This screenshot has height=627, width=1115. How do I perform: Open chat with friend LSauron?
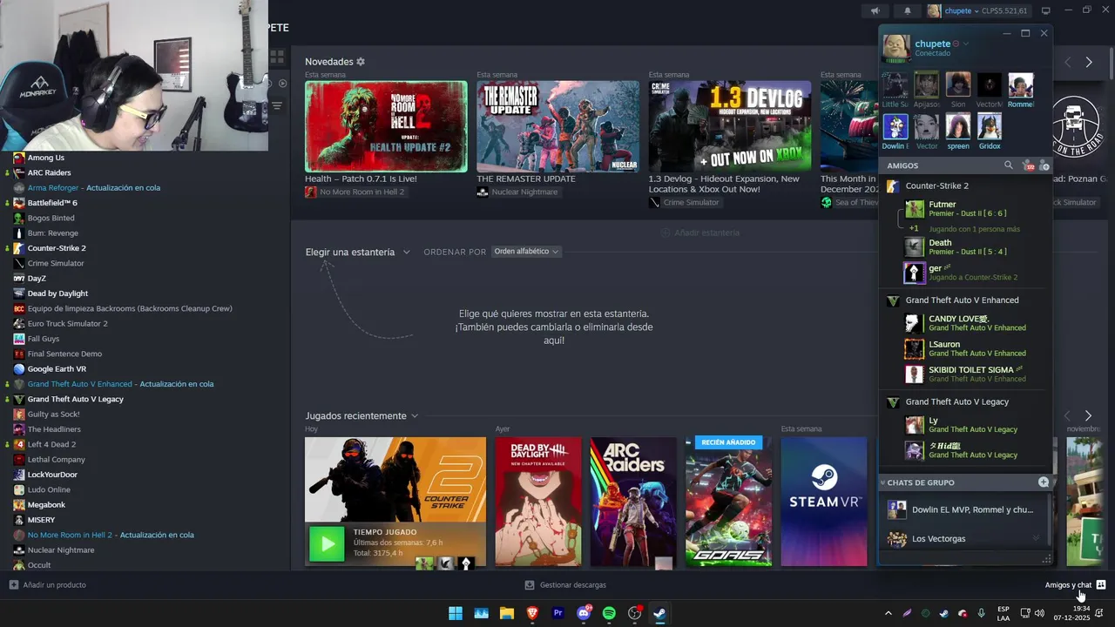(965, 348)
